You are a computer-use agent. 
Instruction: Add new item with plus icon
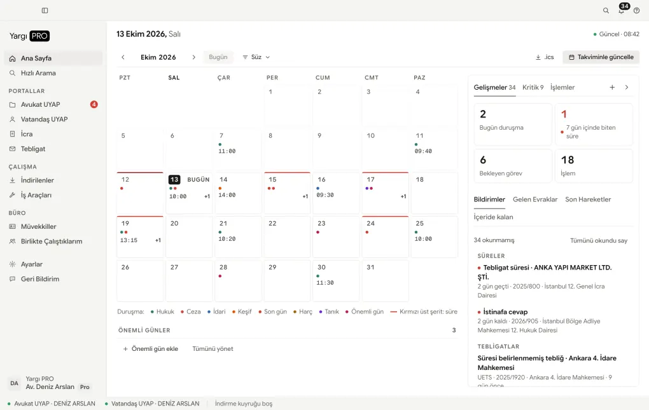click(612, 87)
